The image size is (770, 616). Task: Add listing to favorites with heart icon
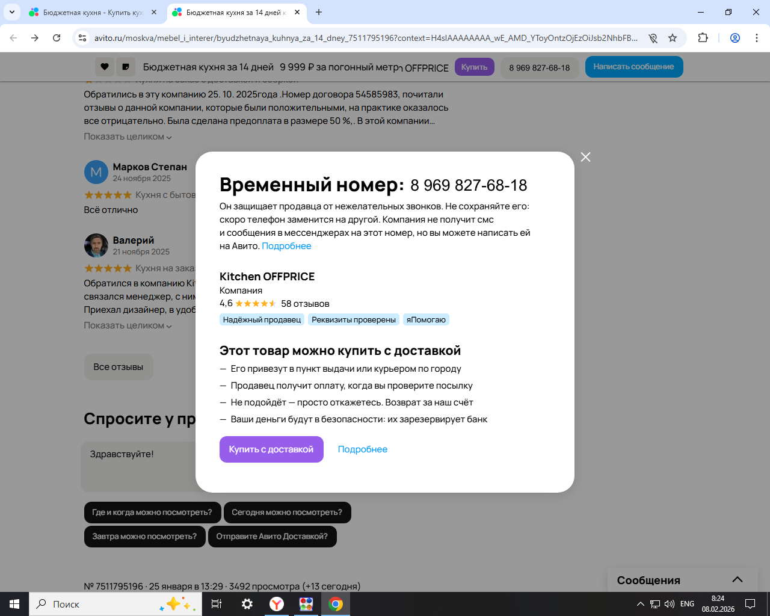tap(105, 67)
